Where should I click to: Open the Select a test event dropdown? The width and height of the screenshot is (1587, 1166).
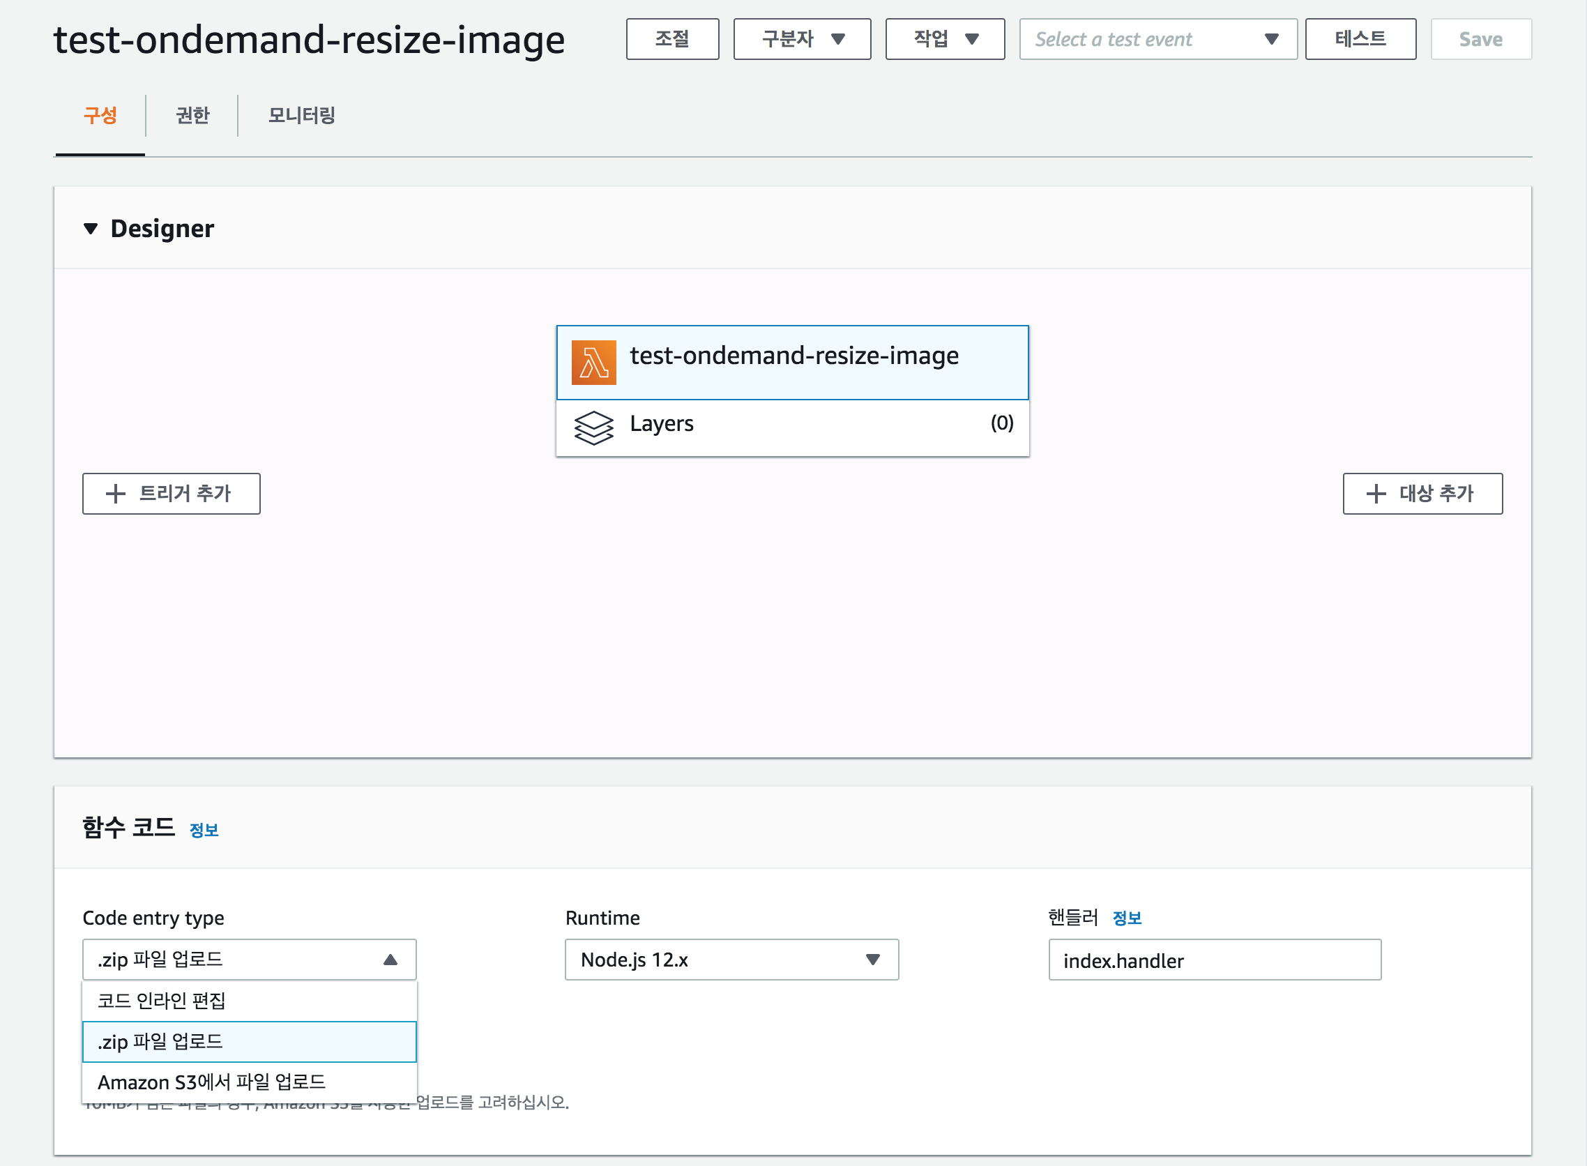[1157, 40]
